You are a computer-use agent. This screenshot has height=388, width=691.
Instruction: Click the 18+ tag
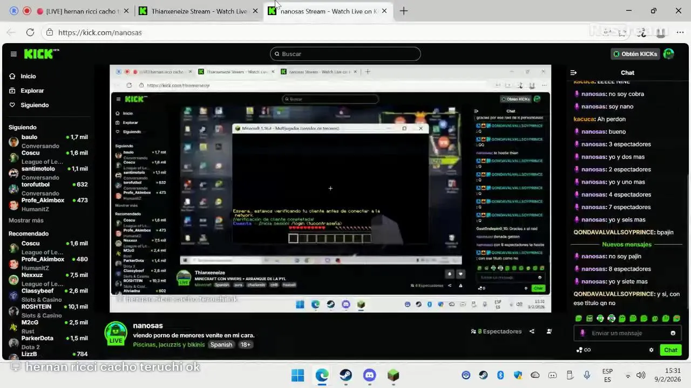246,344
